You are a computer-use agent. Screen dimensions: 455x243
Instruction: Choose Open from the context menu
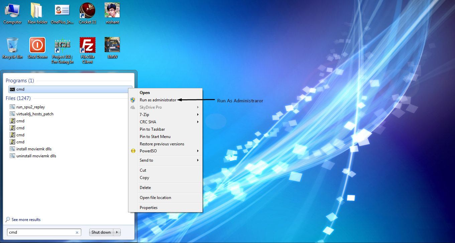point(165,93)
